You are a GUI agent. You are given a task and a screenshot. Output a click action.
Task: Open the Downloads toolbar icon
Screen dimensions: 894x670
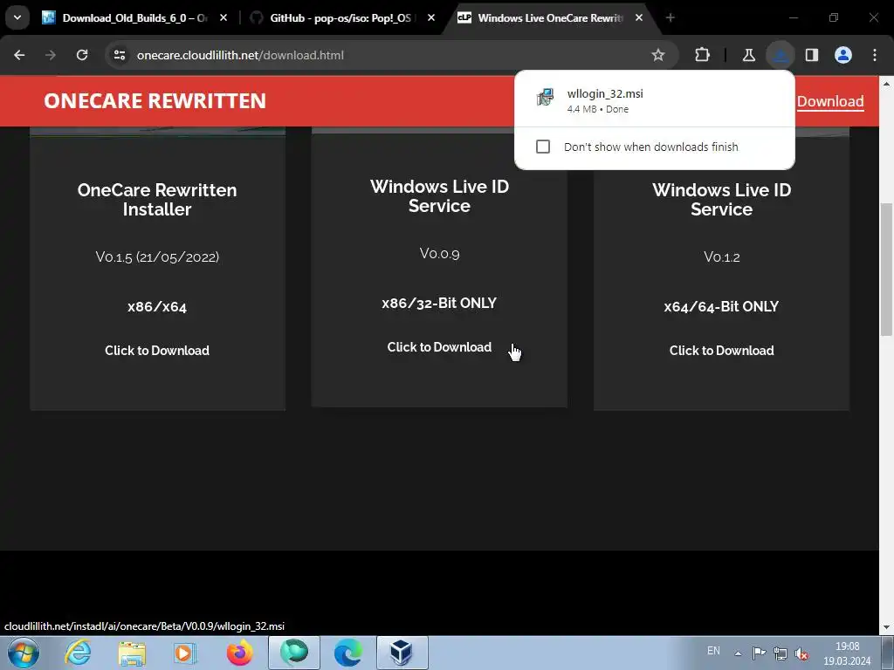tap(780, 55)
